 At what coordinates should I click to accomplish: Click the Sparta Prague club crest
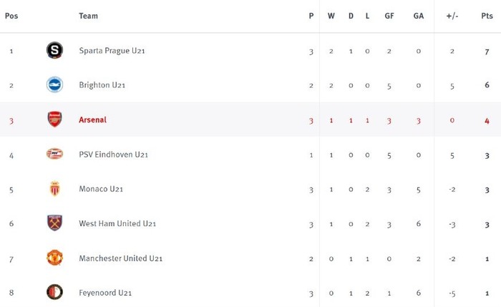(54, 50)
